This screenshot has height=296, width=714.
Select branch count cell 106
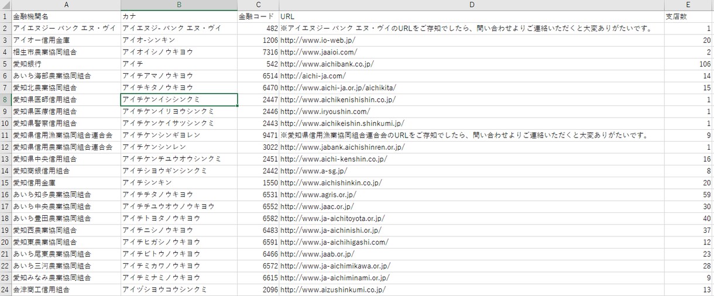[x=689, y=64]
